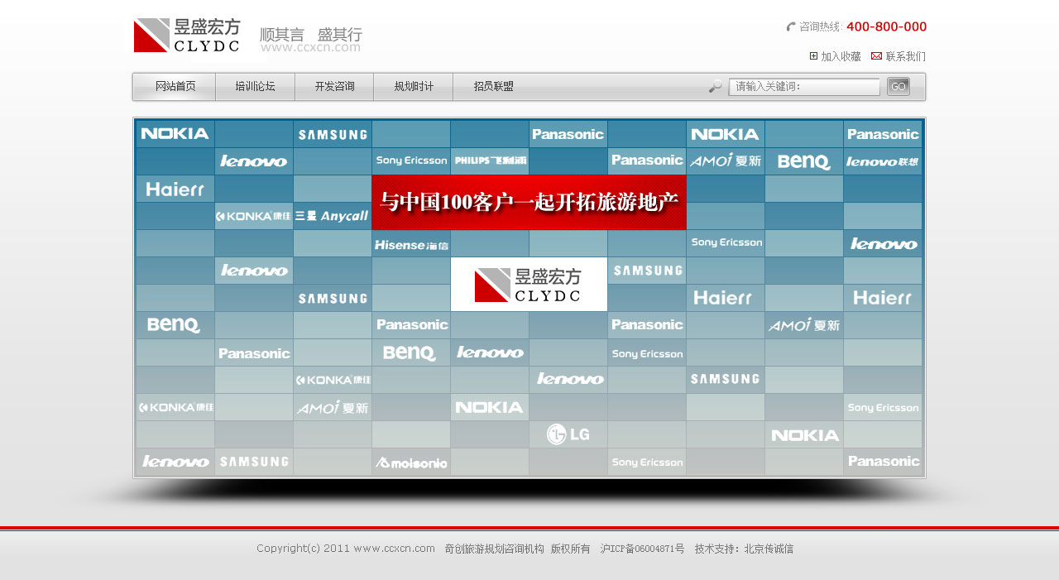Navigate to 招员联盟 menu item
The height and width of the screenshot is (580, 1059).
(493, 86)
